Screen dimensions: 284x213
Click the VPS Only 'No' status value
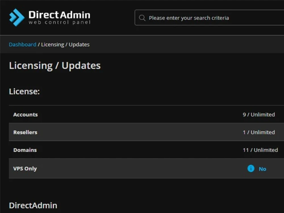(x=262, y=169)
